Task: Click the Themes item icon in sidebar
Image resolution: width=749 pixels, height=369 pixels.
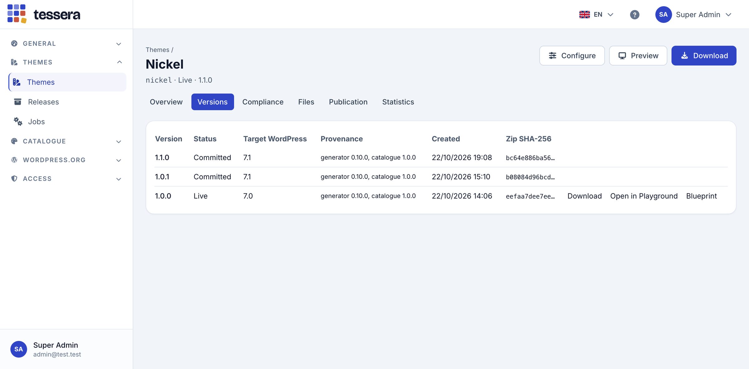Action: pyautogui.click(x=17, y=82)
